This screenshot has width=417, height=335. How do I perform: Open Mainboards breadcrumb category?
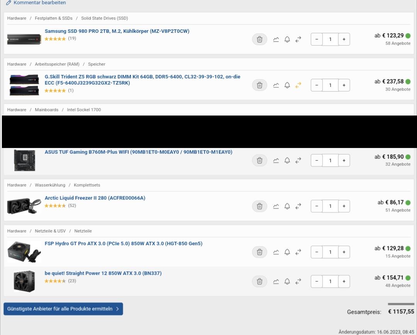click(47, 110)
